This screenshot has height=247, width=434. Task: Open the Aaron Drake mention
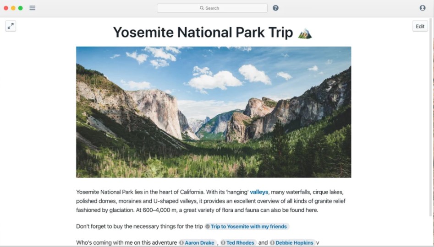199,243
